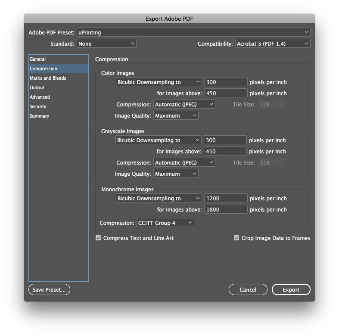Open Monochrome Images downsampling method dropdown
The height and width of the screenshot is (336, 339).
point(159,198)
